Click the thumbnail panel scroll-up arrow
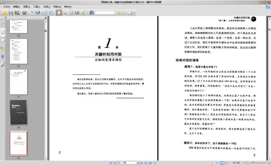 tap(46, 22)
